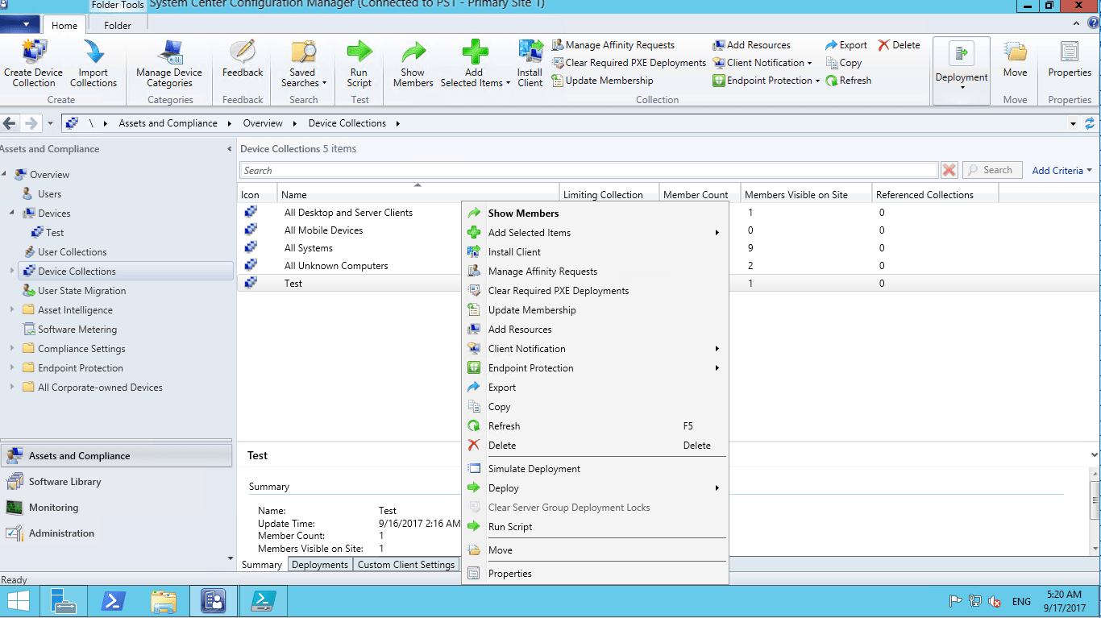1101x618 pixels.
Task: Open Client Notification ribbon dropdown
Action: (762, 63)
